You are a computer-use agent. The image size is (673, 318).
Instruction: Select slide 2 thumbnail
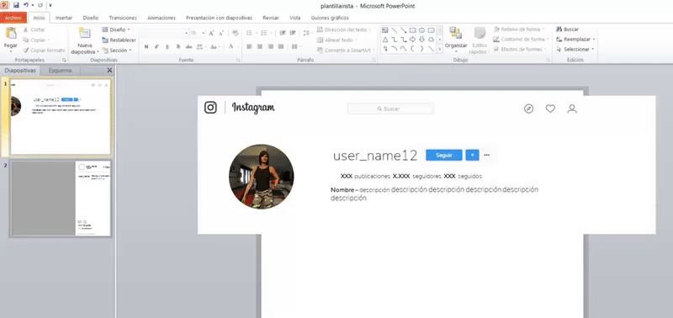pos(61,199)
